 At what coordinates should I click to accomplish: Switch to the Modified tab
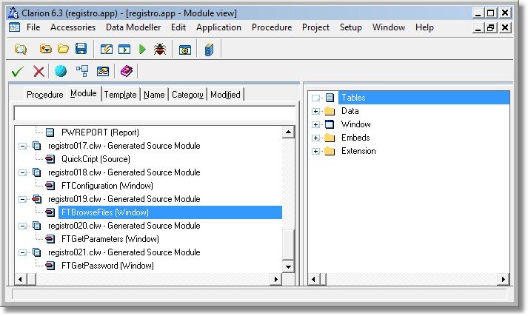[x=225, y=95]
